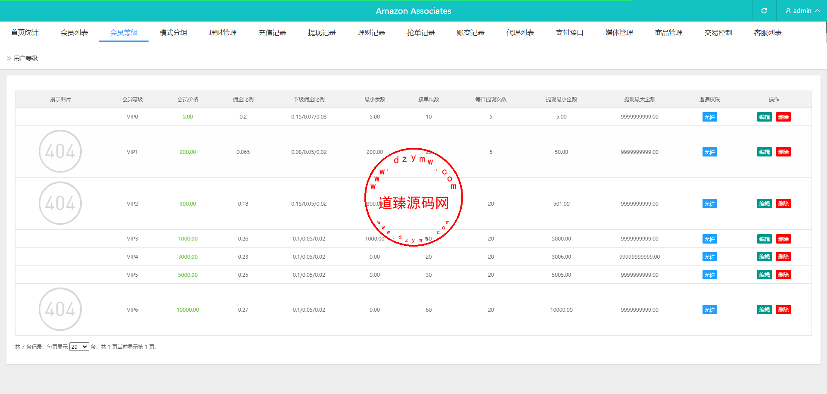Delete the VIP3 level row
This screenshot has width=827, height=394.
783,239
